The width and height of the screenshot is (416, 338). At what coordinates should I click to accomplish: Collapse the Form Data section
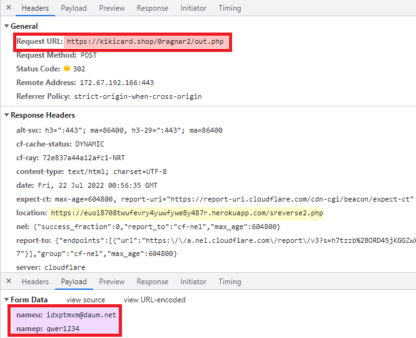coord(7,300)
